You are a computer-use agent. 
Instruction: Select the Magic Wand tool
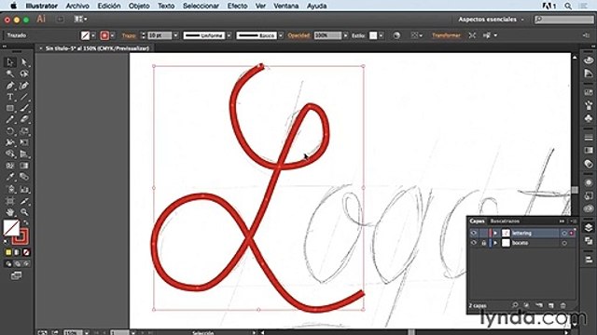coord(10,74)
